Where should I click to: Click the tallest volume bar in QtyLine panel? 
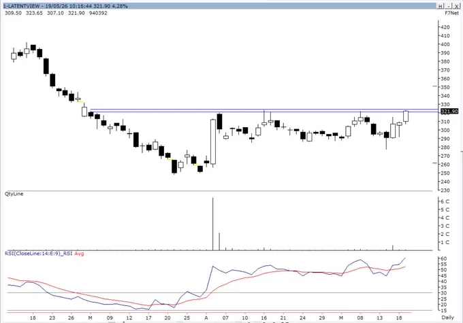click(x=212, y=224)
